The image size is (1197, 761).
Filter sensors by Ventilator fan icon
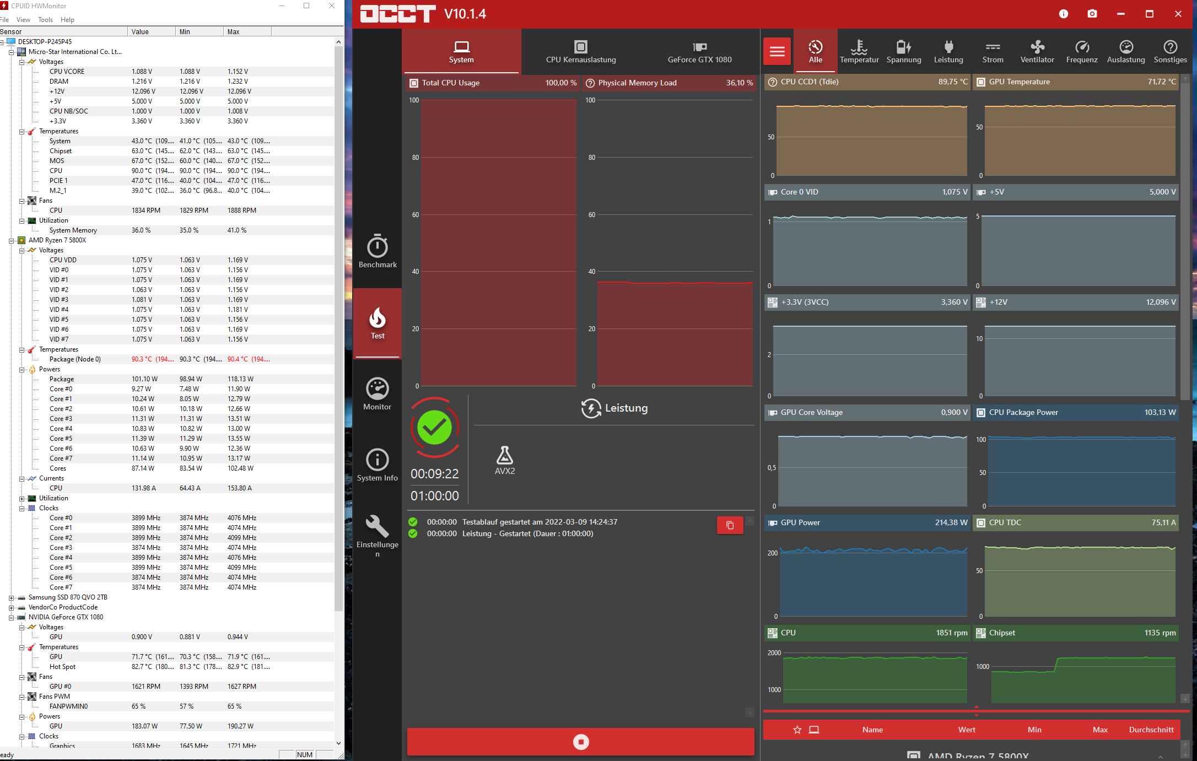coord(1037,51)
